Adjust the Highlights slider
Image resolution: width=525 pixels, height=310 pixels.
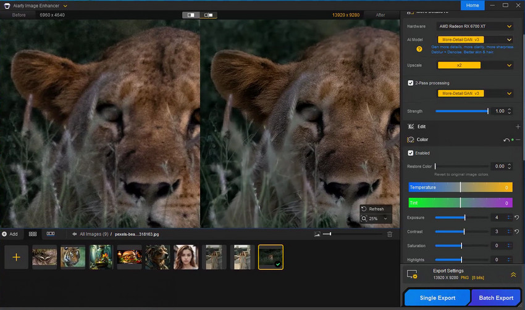(461, 259)
